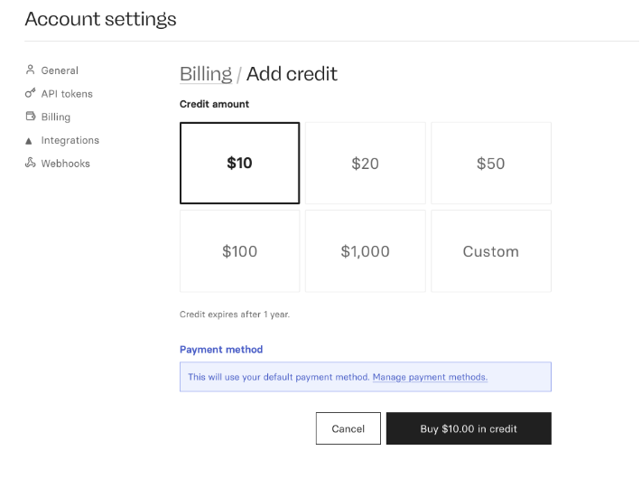Screen dimensions: 641x479
Task: Click the Webhooks icon in sidebar
Action: pos(30,164)
